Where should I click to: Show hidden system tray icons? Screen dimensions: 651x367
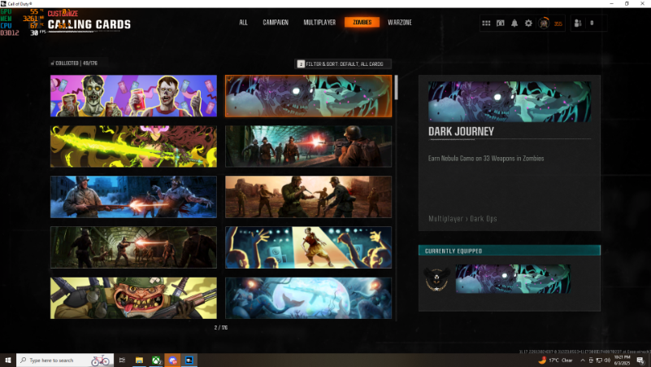tap(583, 360)
